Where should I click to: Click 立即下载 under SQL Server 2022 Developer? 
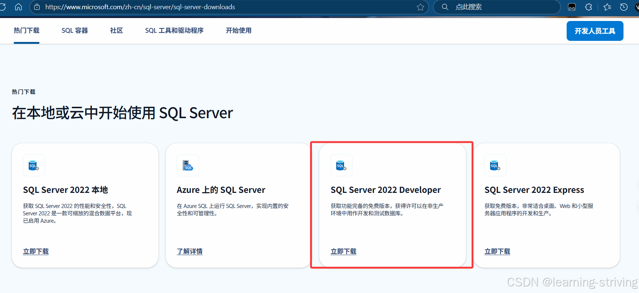click(x=344, y=251)
